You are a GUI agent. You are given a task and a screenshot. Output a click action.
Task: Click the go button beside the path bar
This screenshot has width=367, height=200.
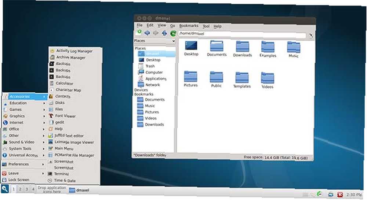[x=311, y=36]
